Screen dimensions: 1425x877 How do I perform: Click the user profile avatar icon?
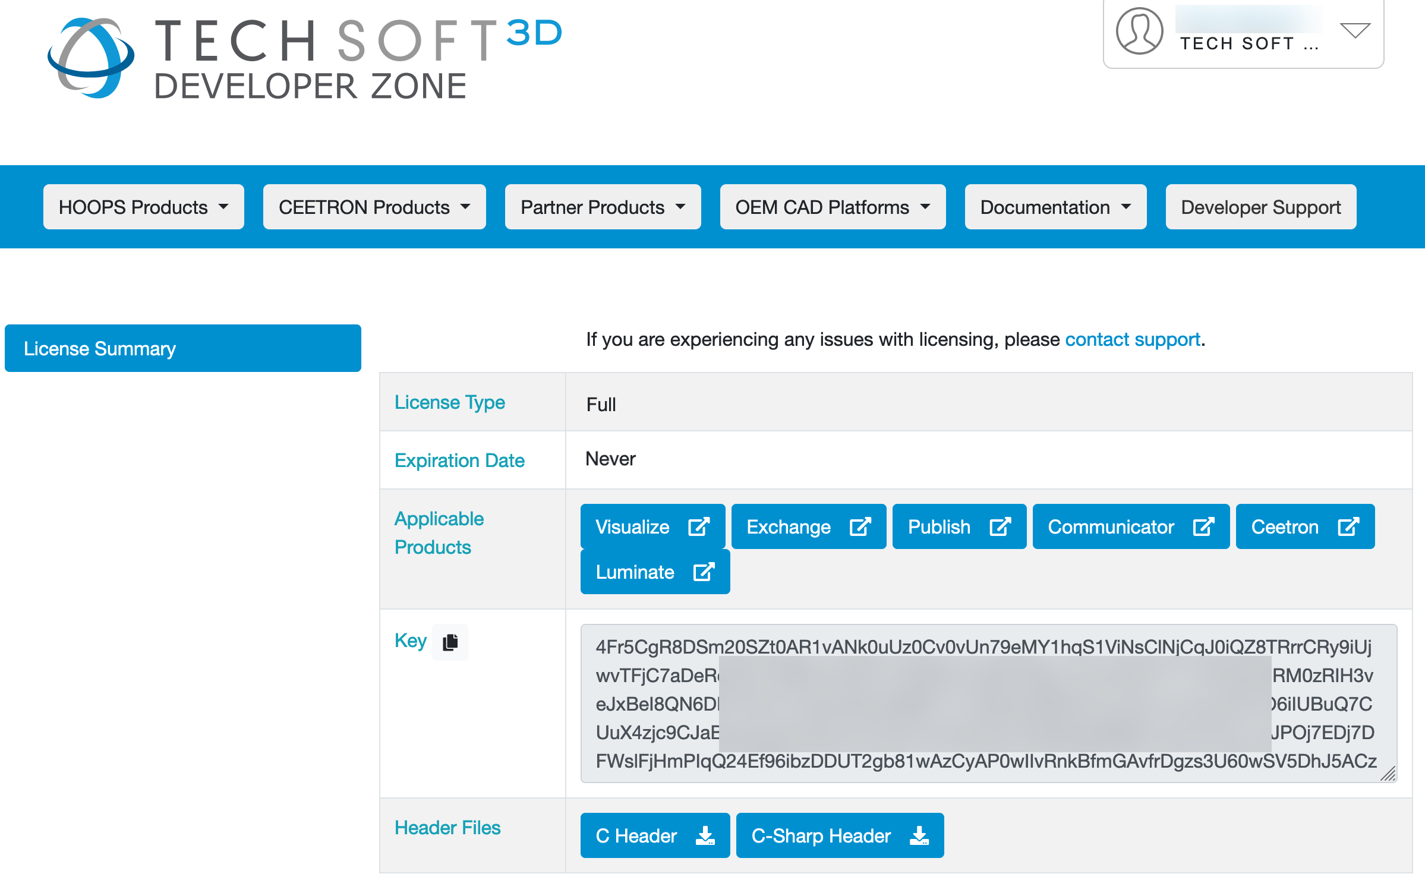1139,31
